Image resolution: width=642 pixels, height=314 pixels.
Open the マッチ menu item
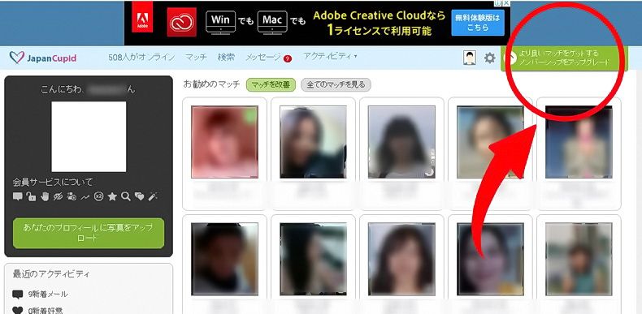coord(196,58)
